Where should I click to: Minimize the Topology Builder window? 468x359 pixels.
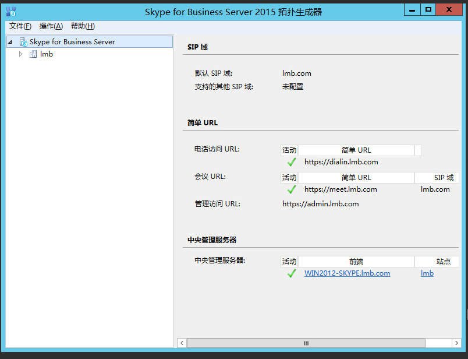[412, 9]
